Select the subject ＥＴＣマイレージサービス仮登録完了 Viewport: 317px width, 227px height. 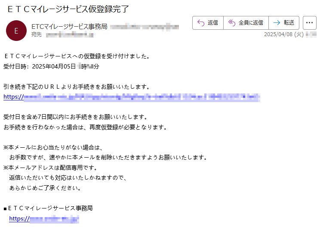click(68, 9)
